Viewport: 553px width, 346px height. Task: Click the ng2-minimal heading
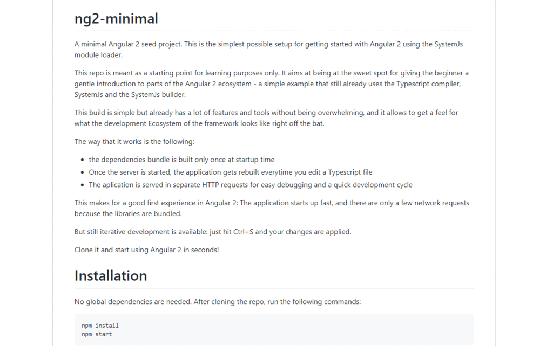coord(116,19)
